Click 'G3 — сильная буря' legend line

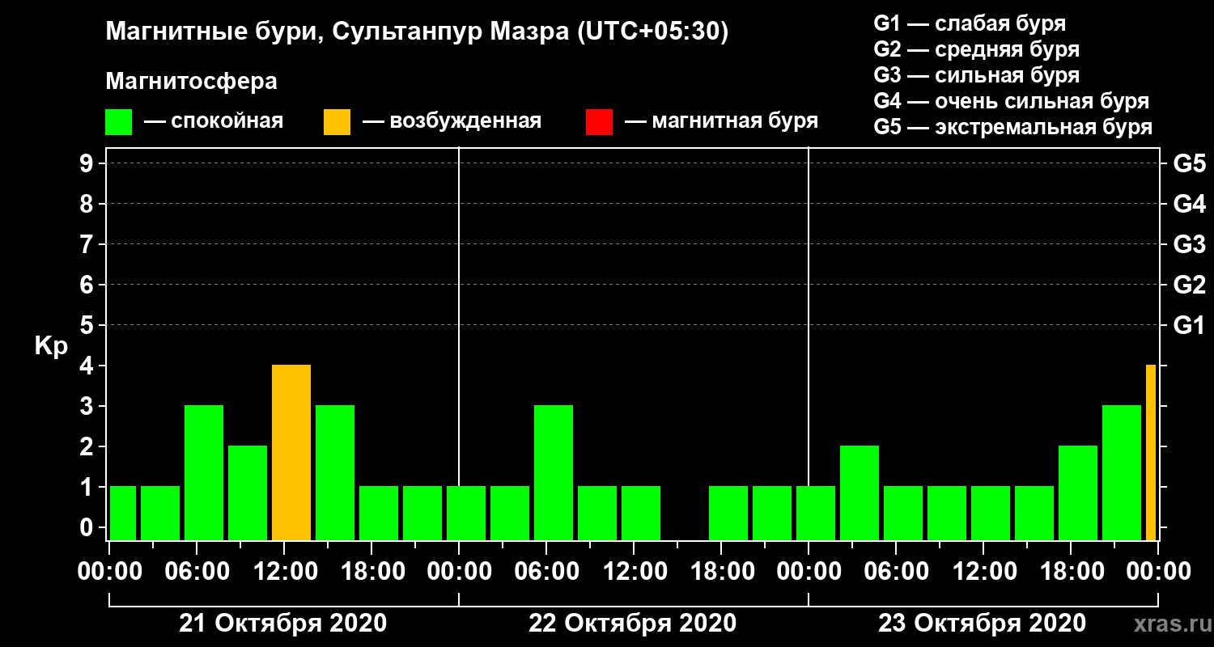(976, 75)
